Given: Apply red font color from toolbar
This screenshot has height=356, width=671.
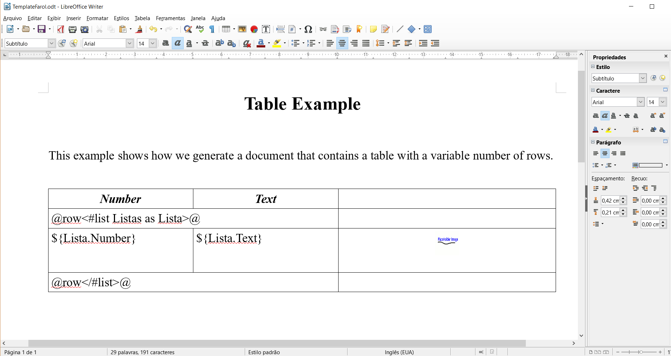Looking at the screenshot, I should (261, 43).
